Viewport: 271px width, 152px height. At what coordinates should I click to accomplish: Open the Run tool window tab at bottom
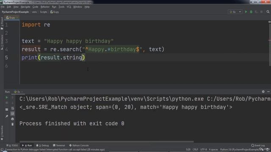pyautogui.click(x=27, y=145)
